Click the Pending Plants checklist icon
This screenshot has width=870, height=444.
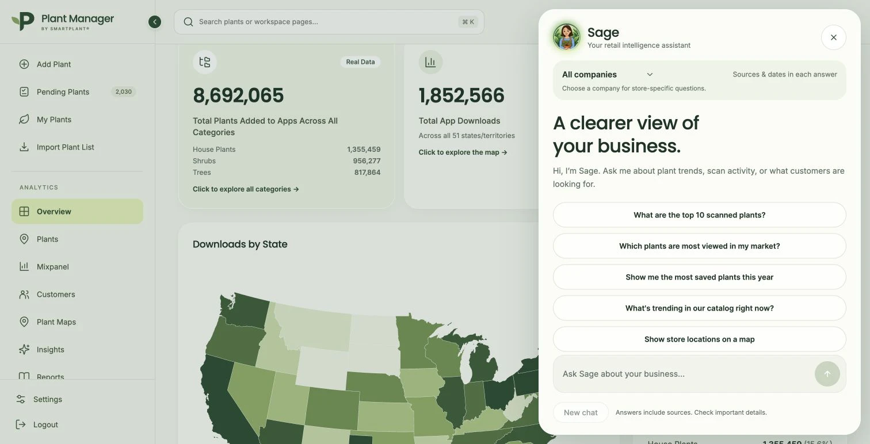[24, 92]
